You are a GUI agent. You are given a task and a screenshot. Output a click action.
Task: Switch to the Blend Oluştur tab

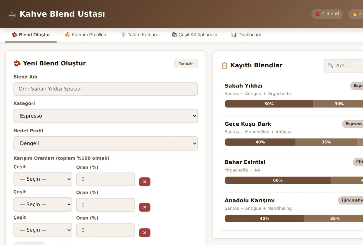pos(31,35)
